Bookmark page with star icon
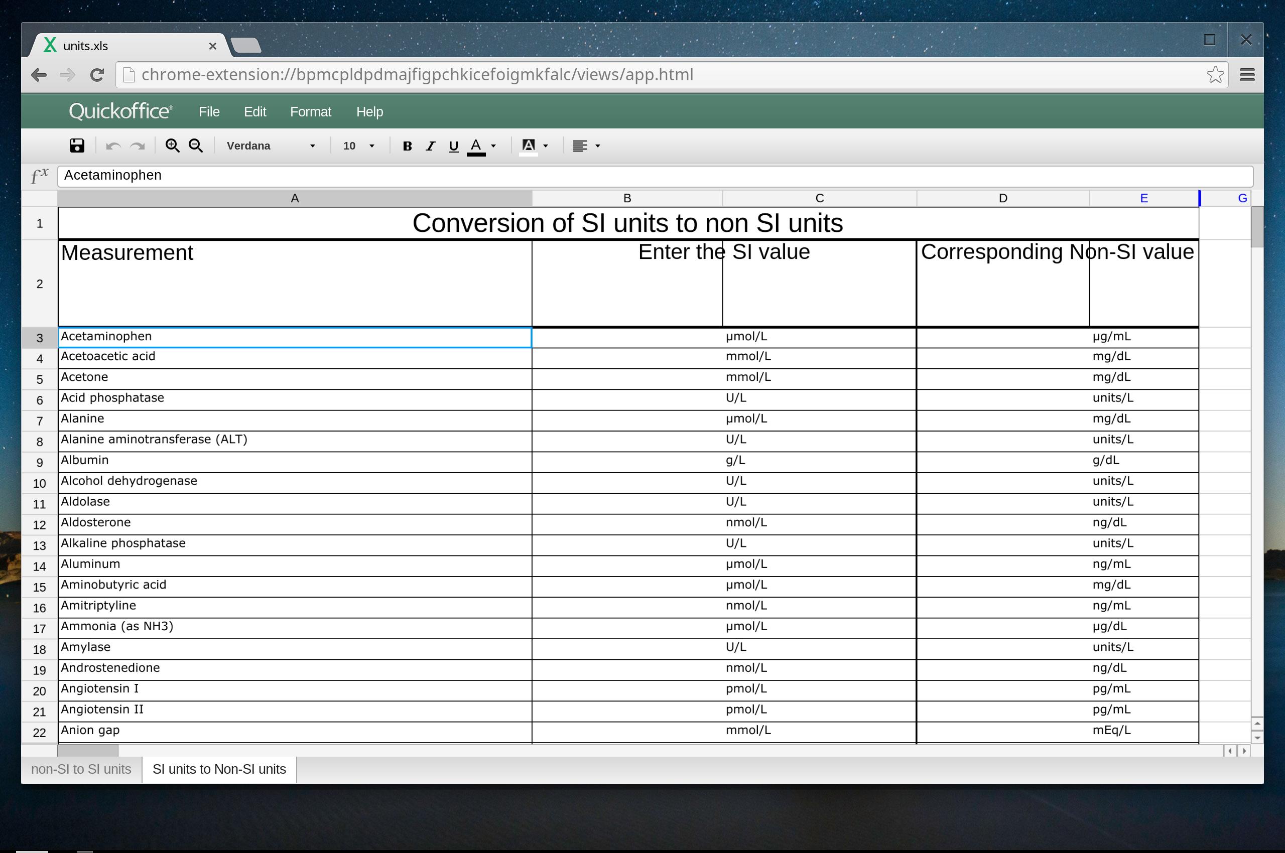Screen dimensions: 1285x853 coord(1215,75)
